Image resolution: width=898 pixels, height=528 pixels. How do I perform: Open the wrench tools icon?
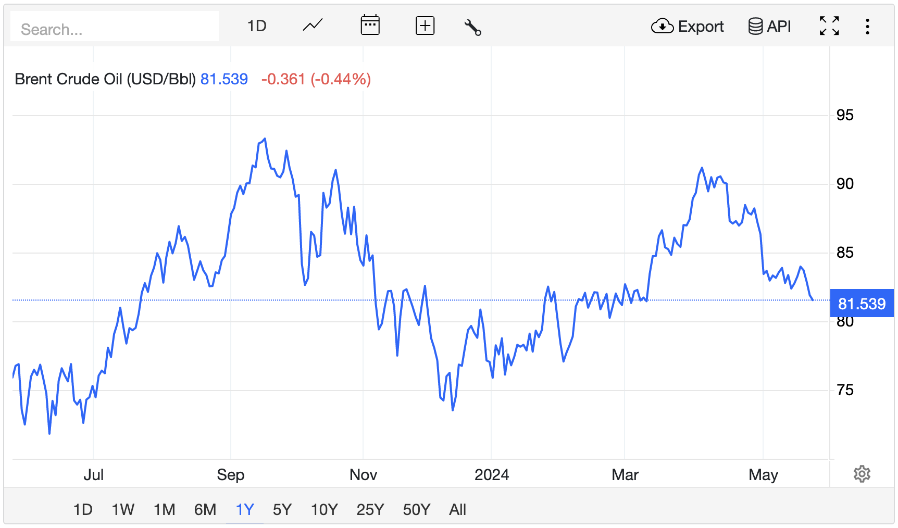coord(472,27)
